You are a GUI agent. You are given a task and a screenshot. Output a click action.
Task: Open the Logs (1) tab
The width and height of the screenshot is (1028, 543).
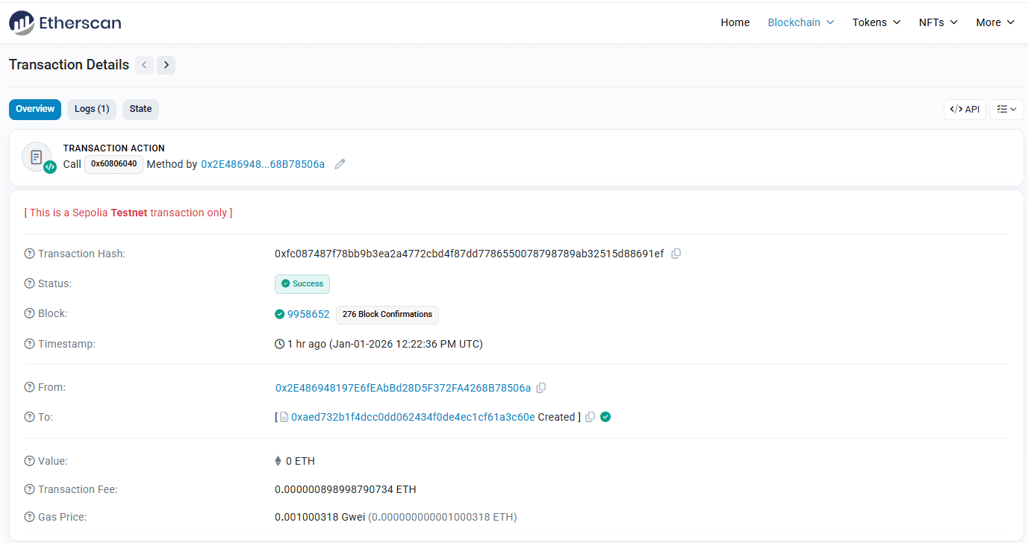[92, 109]
